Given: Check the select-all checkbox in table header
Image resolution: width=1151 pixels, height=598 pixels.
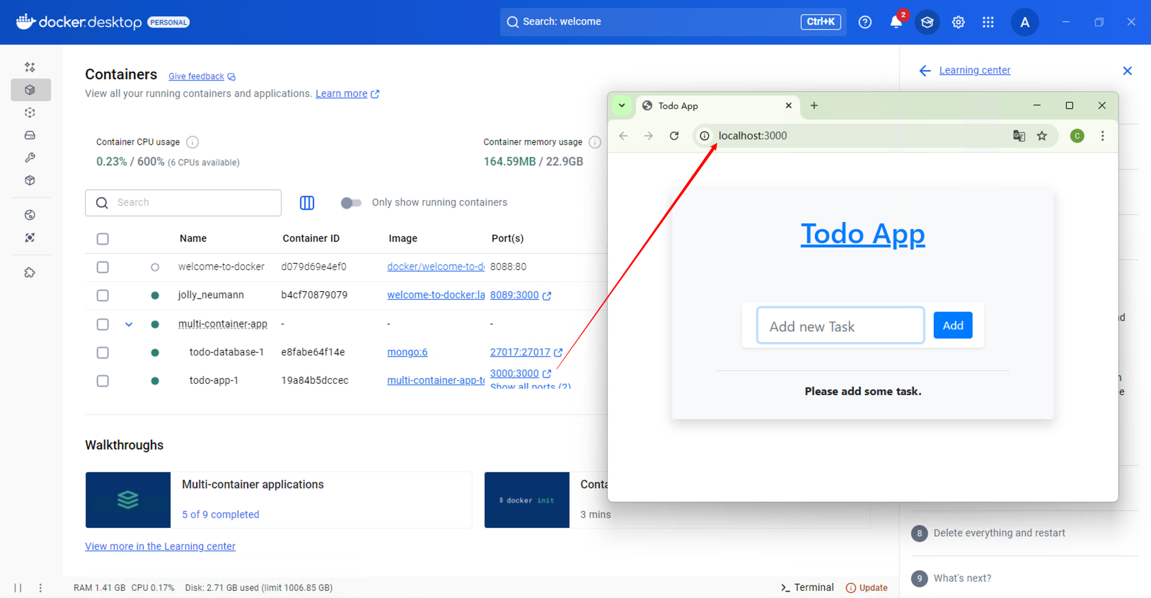Looking at the screenshot, I should (103, 239).
